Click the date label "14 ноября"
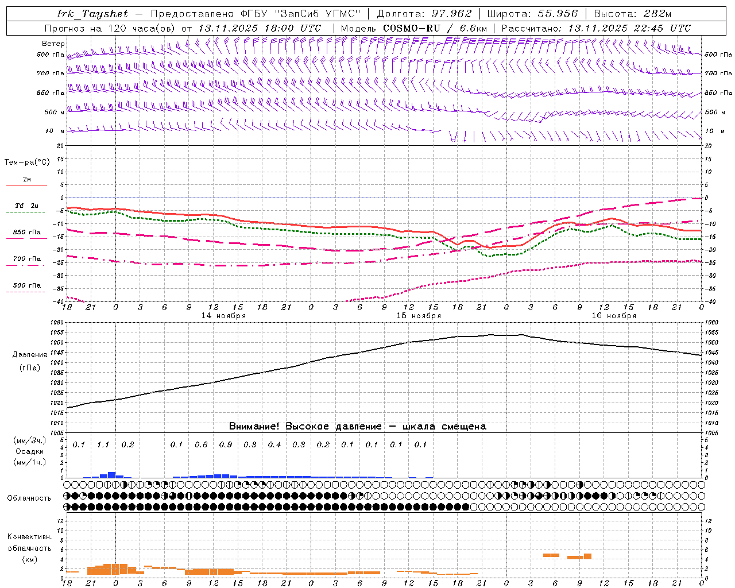The height and width of the screenshot is (588, 735). point(223,316)
